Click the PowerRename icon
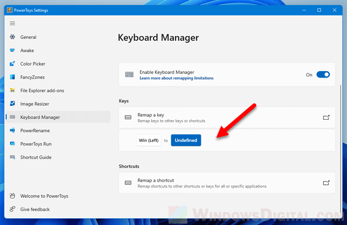Screen dimensions: 347x225 pos(12,130)
